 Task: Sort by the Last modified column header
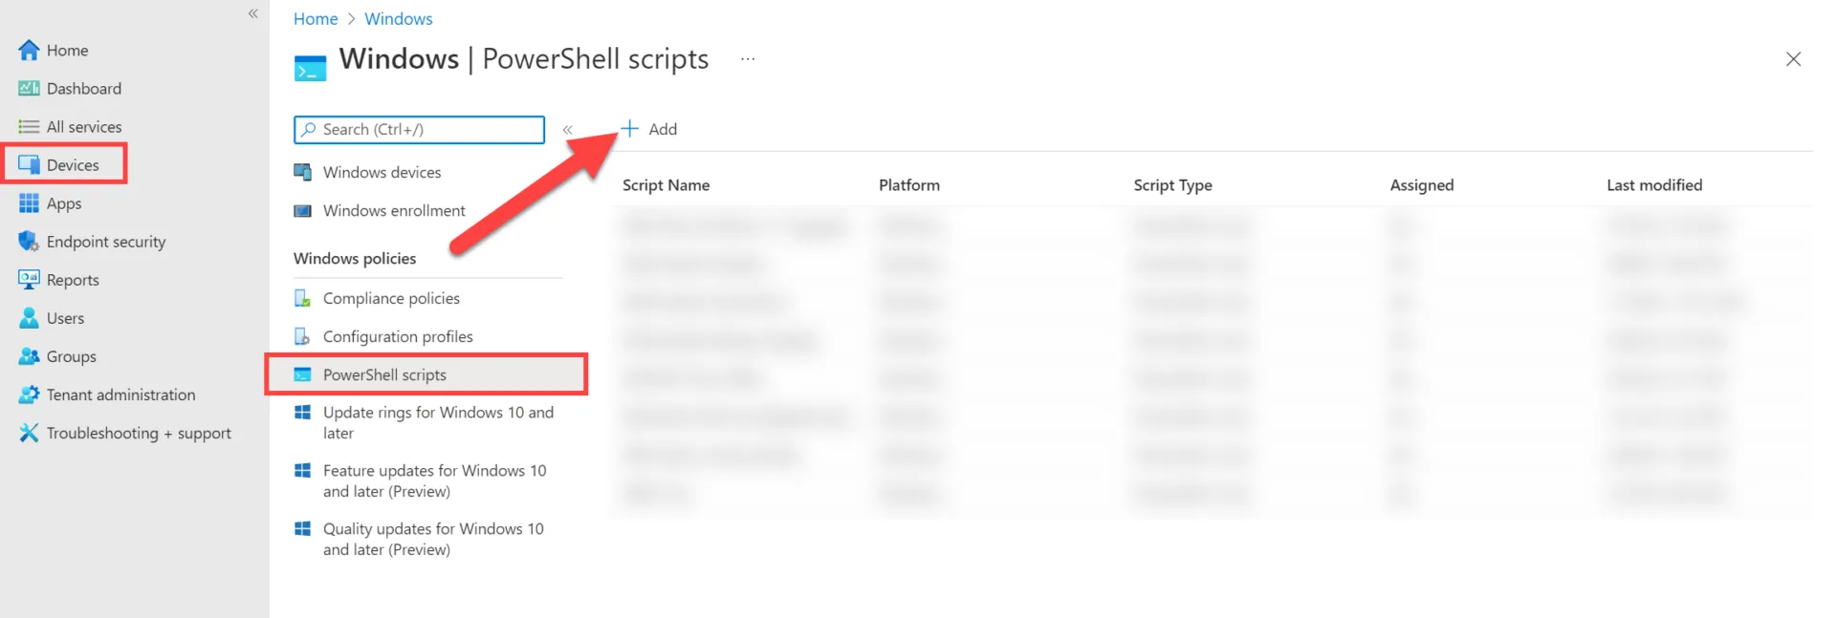coord(1654,184)
